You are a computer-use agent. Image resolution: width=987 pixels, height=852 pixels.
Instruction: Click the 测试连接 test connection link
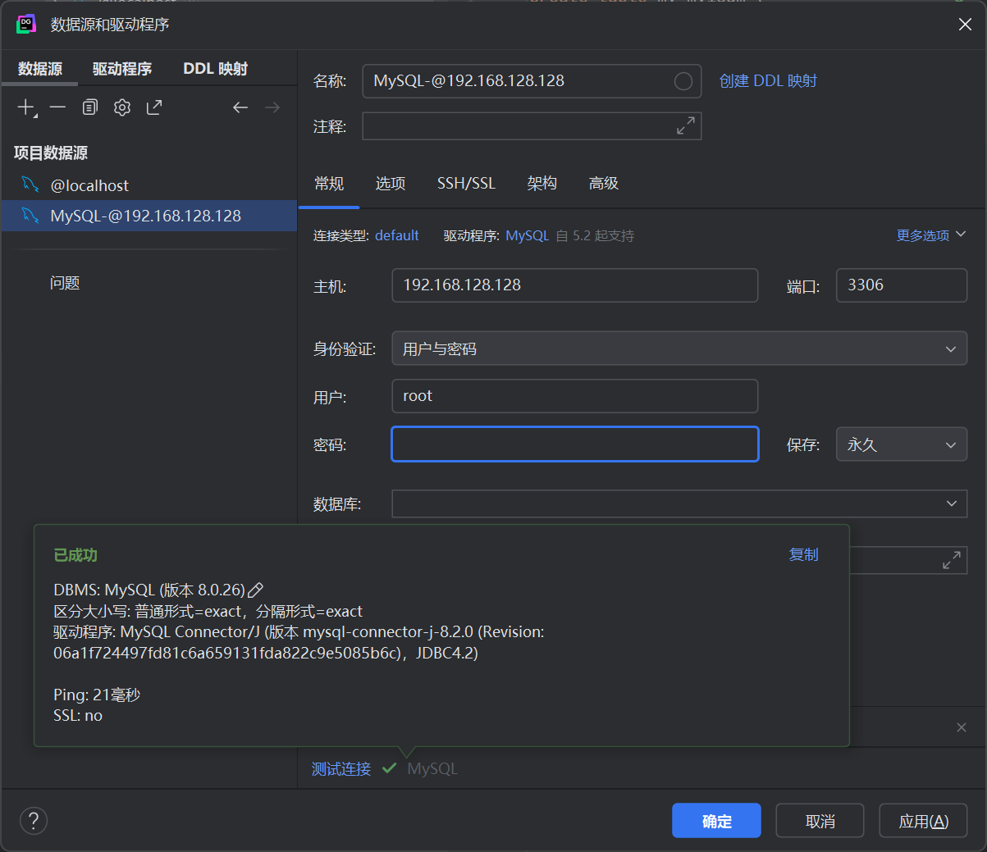[341, 769]
